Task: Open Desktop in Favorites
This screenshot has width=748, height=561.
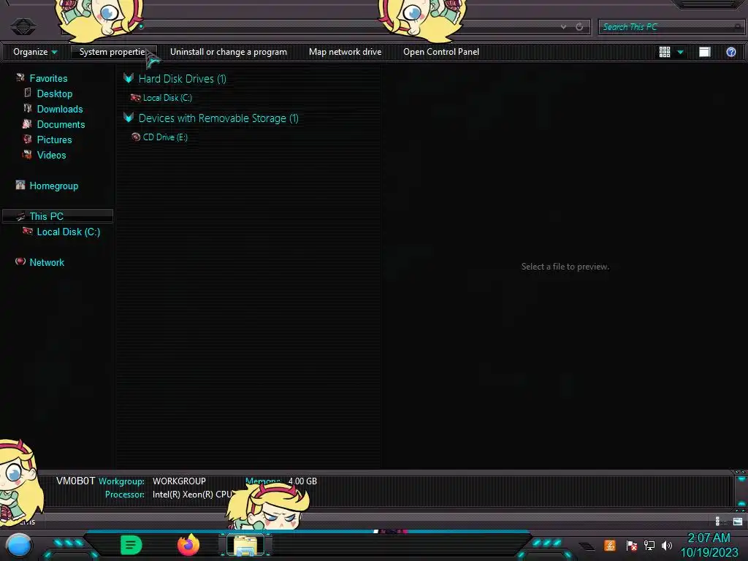Action: pyautogui.click(x=54, y=93)
